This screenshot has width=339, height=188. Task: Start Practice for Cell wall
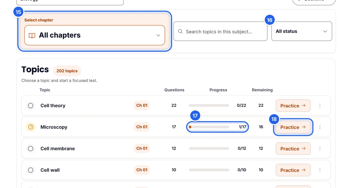pos(293,170)
